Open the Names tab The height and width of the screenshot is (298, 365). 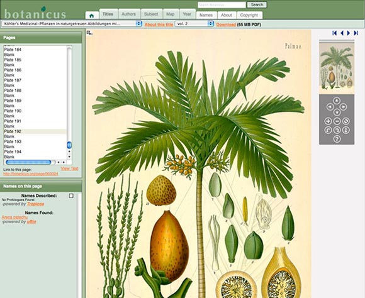click(206, 15)
